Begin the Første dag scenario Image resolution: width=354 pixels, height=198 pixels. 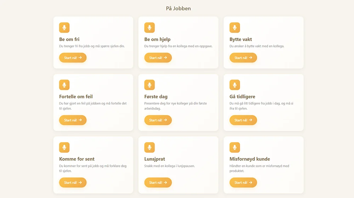click(158, 120)
